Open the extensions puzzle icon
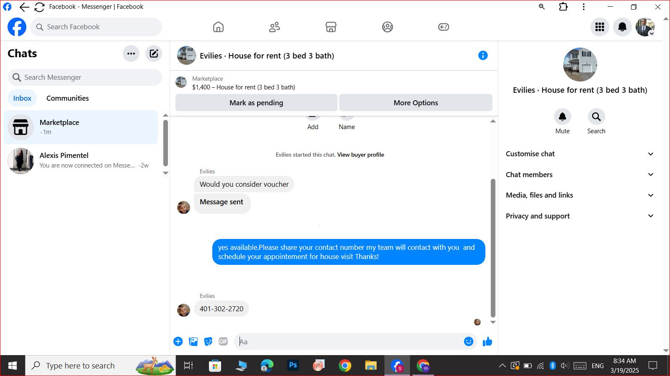The image size is (670, 376). (x=563, y=7)
